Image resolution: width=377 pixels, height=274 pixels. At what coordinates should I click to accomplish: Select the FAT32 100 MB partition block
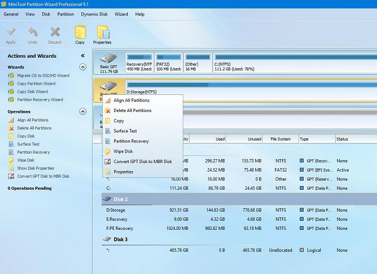(169, 63)
